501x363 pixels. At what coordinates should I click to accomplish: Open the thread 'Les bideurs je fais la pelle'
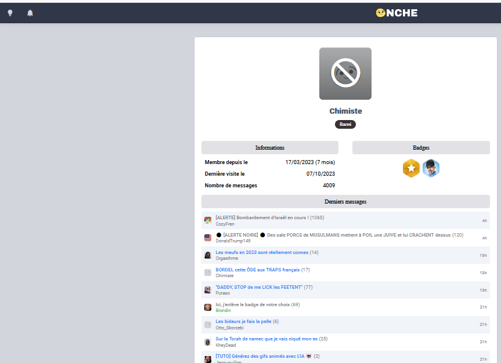[x=243, y=321]
